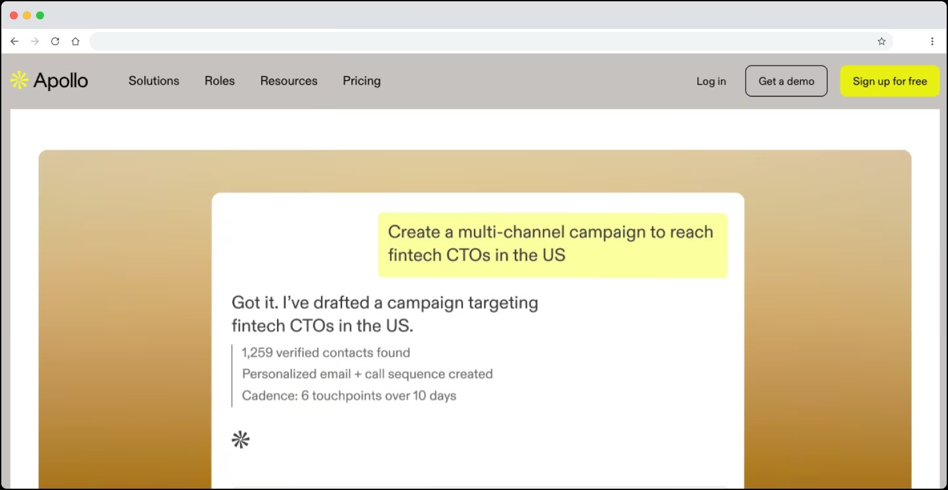Reload the page with the refresh icon
Image resolution: width=948 pixels, height=490 pixels.
[55, 41]
